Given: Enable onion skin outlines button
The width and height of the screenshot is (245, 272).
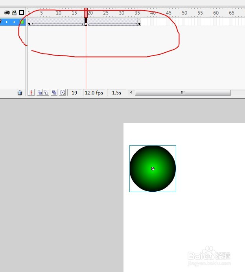Looking at the screenshot, I should point(46,93).
